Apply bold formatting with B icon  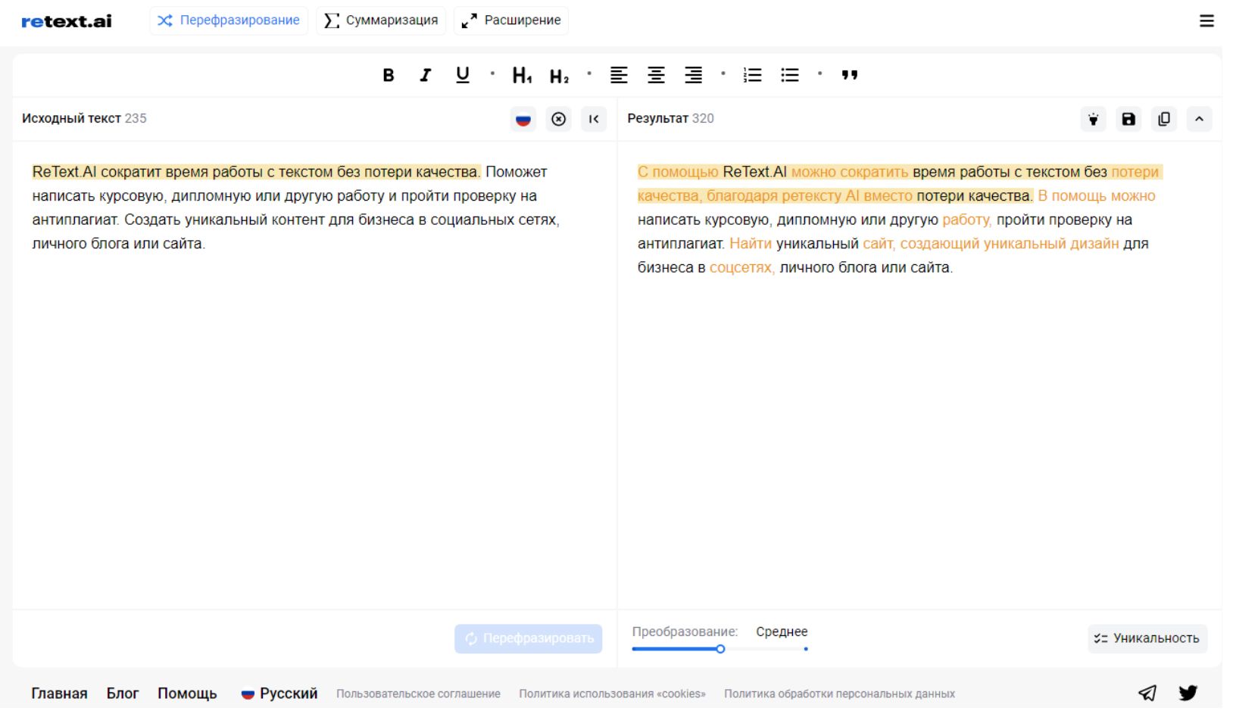click(x=389, y=75)
